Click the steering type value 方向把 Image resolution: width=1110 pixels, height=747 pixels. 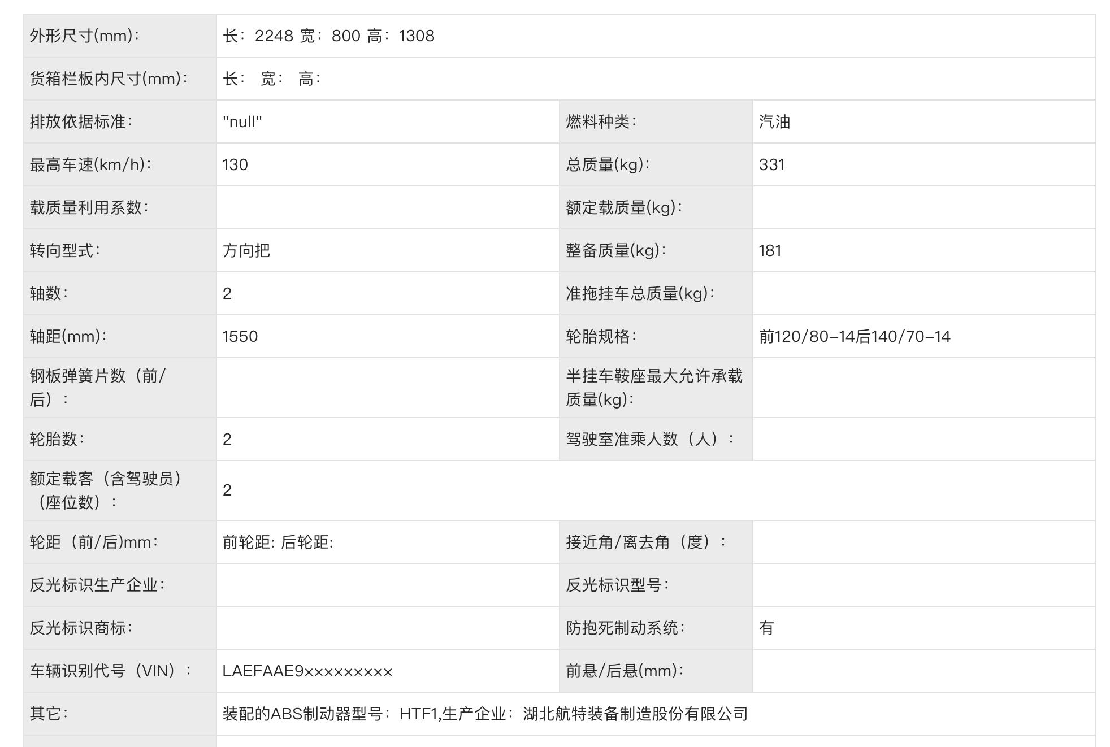(x=246, y=251)
